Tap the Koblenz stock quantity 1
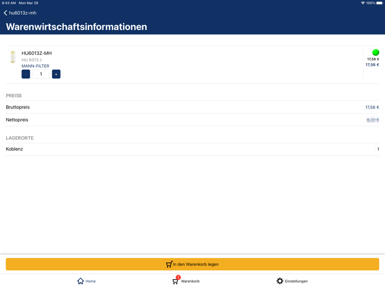The image size is (385, 288). point(378,149)
